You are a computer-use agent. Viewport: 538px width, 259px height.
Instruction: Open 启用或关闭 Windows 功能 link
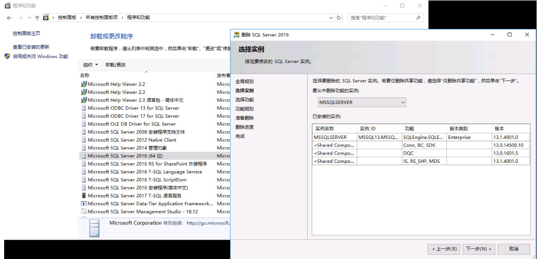[x=40, y=56]
